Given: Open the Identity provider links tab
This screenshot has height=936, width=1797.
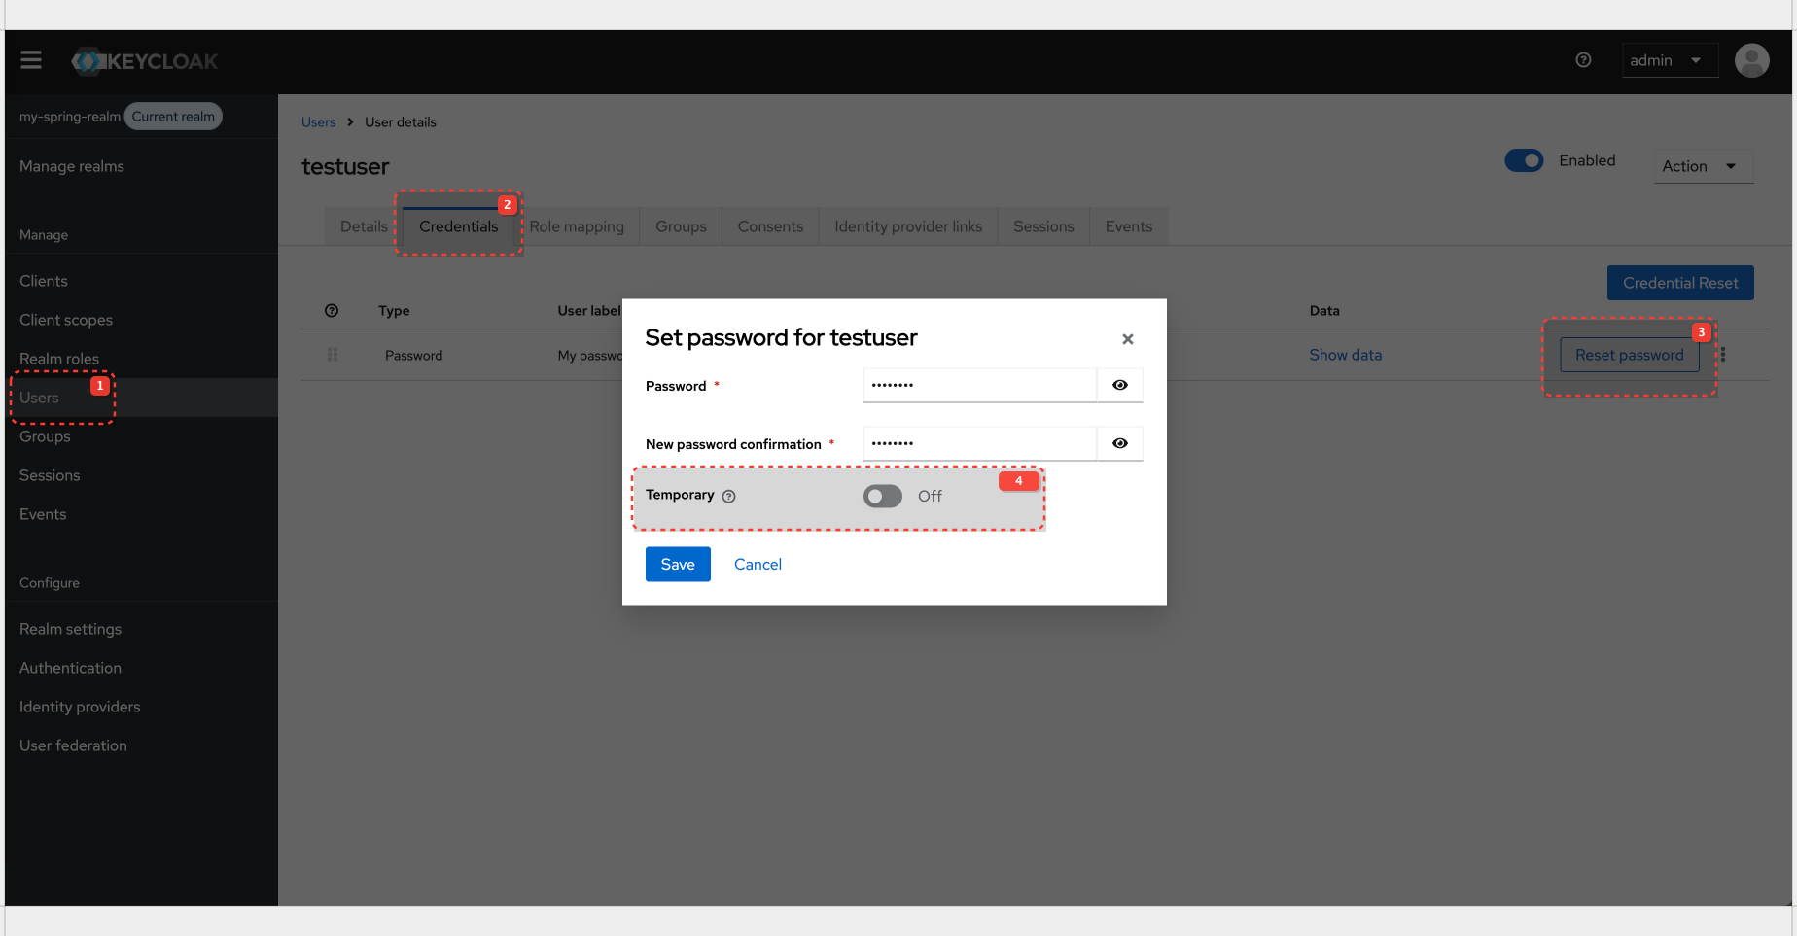Looking at the screenshot, I should point(907,225).
